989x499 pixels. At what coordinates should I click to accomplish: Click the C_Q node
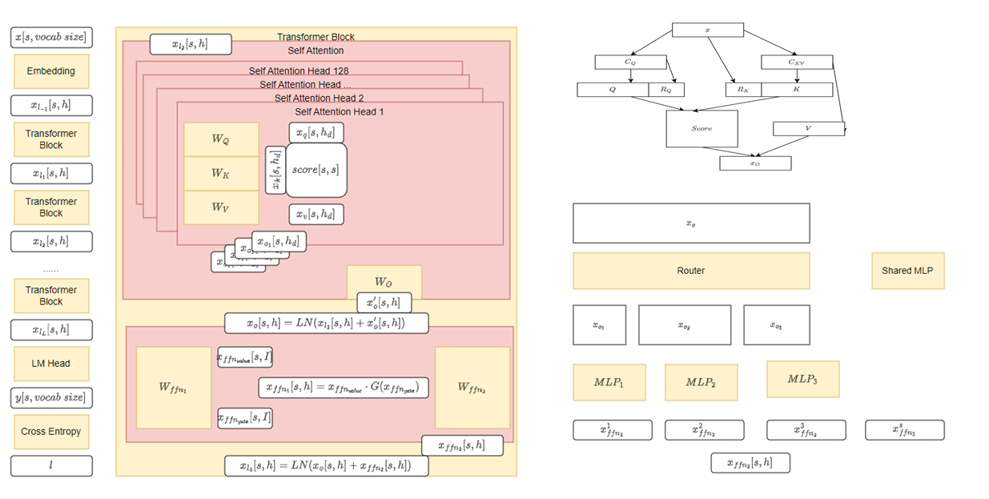(x=630, y=62)
